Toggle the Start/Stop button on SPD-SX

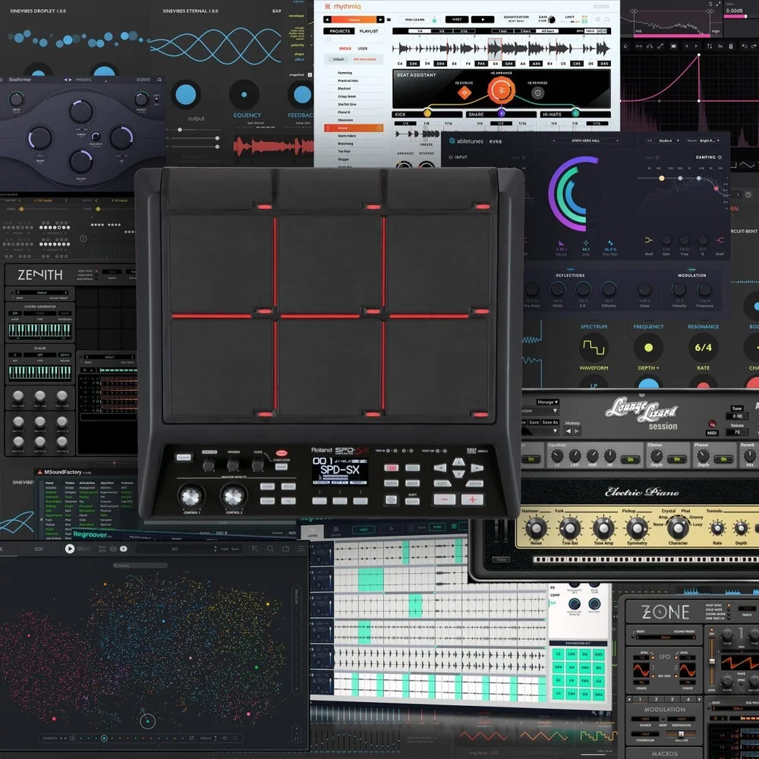tap(282, 467)
